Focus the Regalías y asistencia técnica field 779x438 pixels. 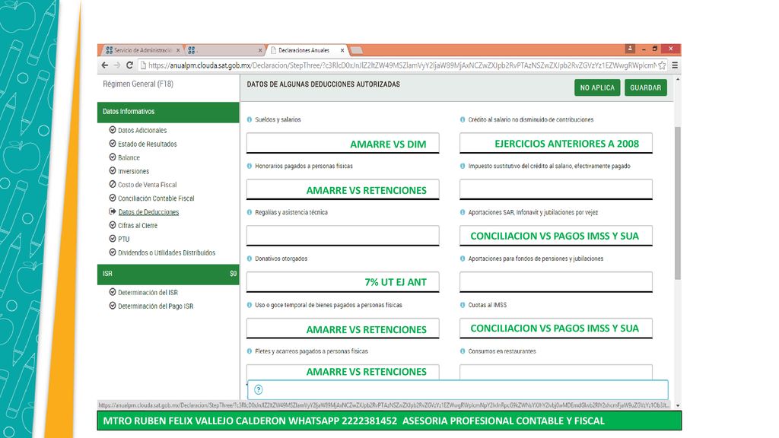click(x=343, y=236)
